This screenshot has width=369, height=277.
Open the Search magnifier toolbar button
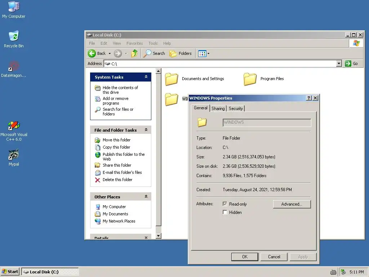[154, 53]
